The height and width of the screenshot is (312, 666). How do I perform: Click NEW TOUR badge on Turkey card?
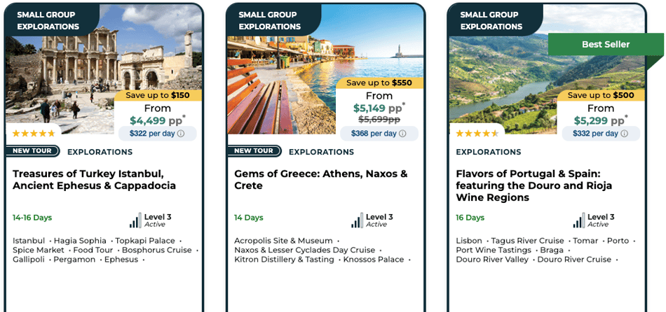(x=32, y=151)
